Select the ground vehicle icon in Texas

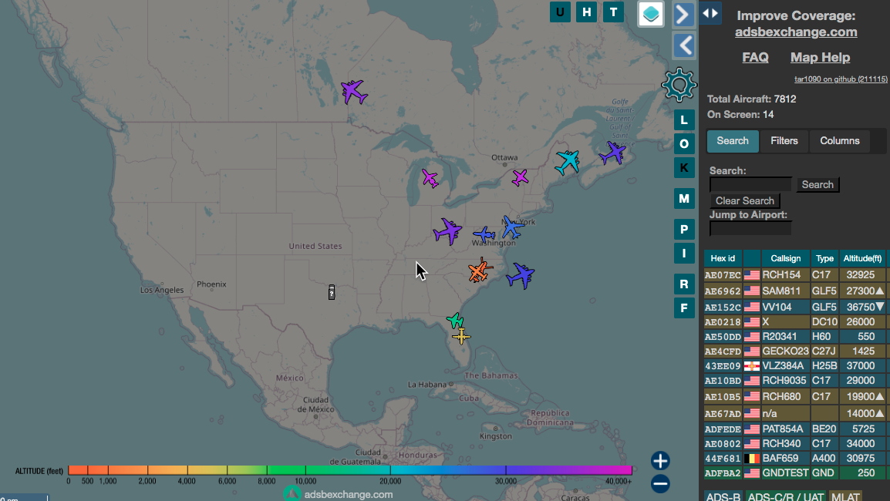(x=332, y=292)
